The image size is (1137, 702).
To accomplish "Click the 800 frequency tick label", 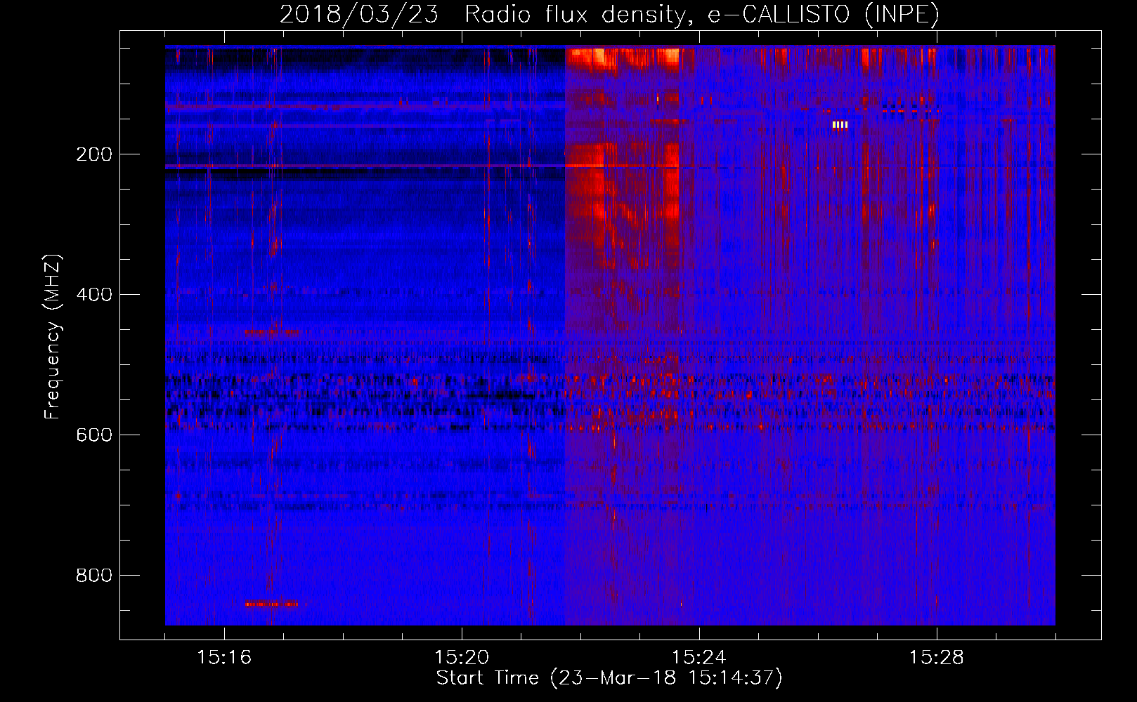I will coord(94,576).
